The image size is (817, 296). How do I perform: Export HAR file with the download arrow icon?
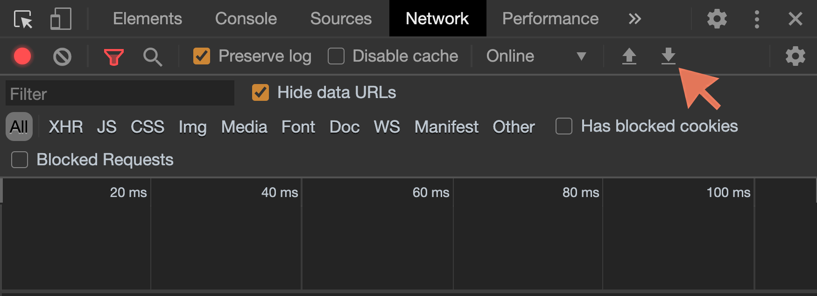click(668, 56)
